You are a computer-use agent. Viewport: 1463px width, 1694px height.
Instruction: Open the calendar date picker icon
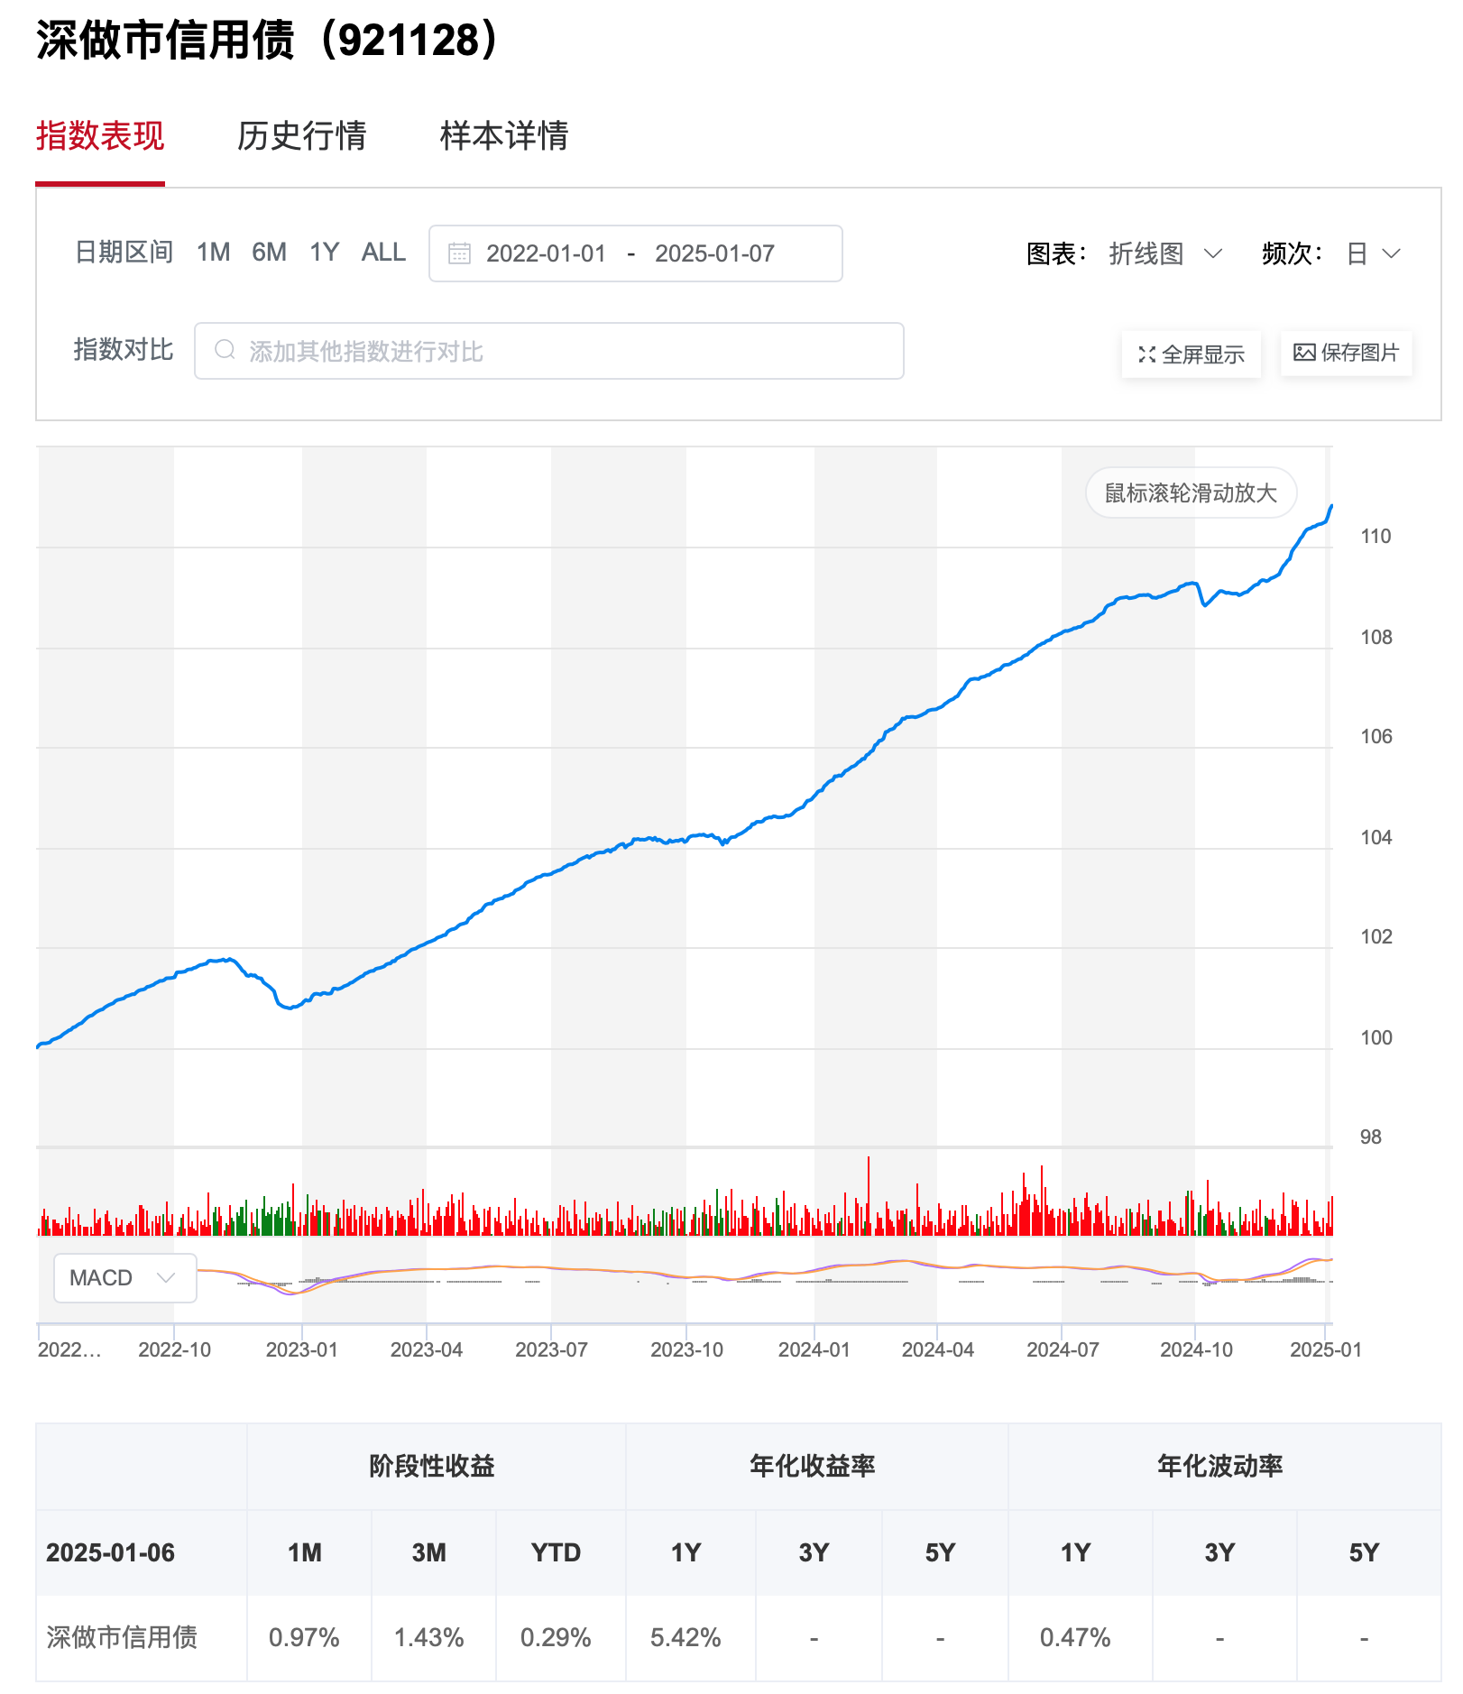coord(461,253)
